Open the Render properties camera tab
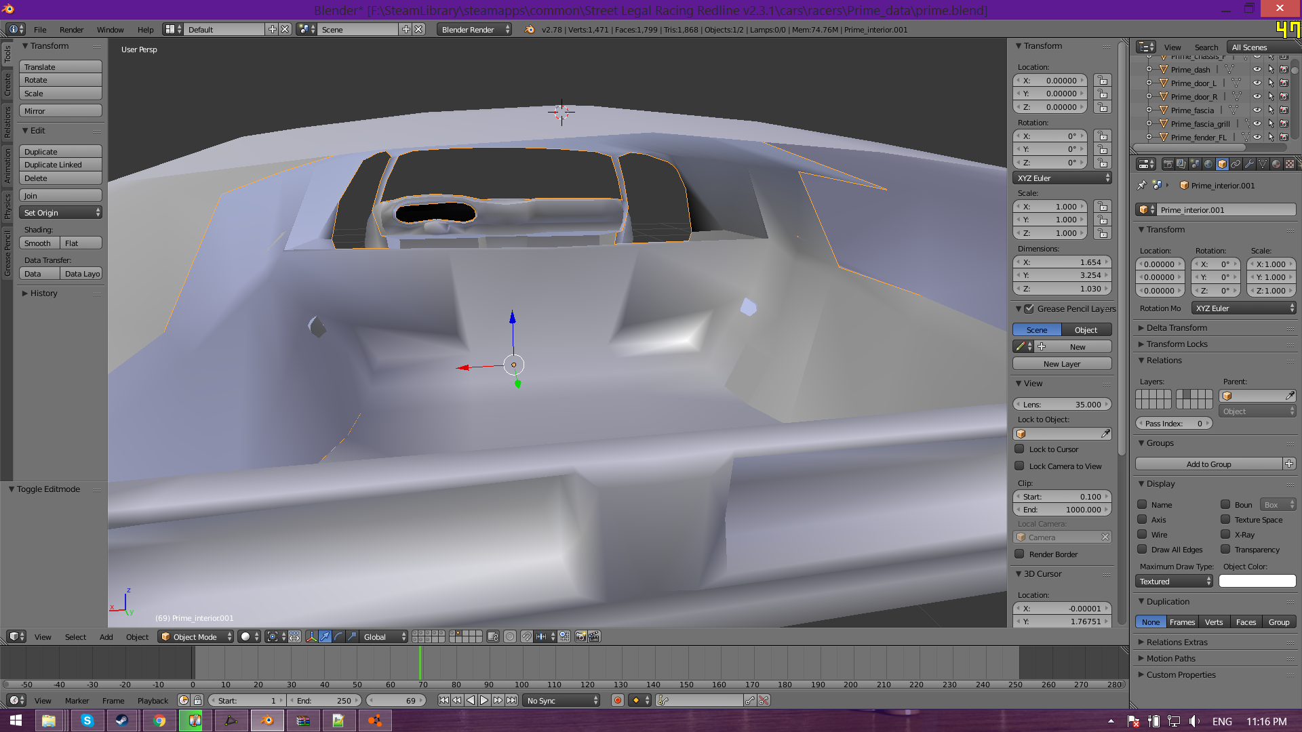Image resolution: width=1302 pixels, height=732 pixels. [1168, 164]
